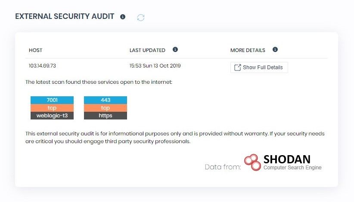Image resolution: width=354 pixels, height=202 pixels.
Task: Select the 7001 port label
Action: (52, 100)
